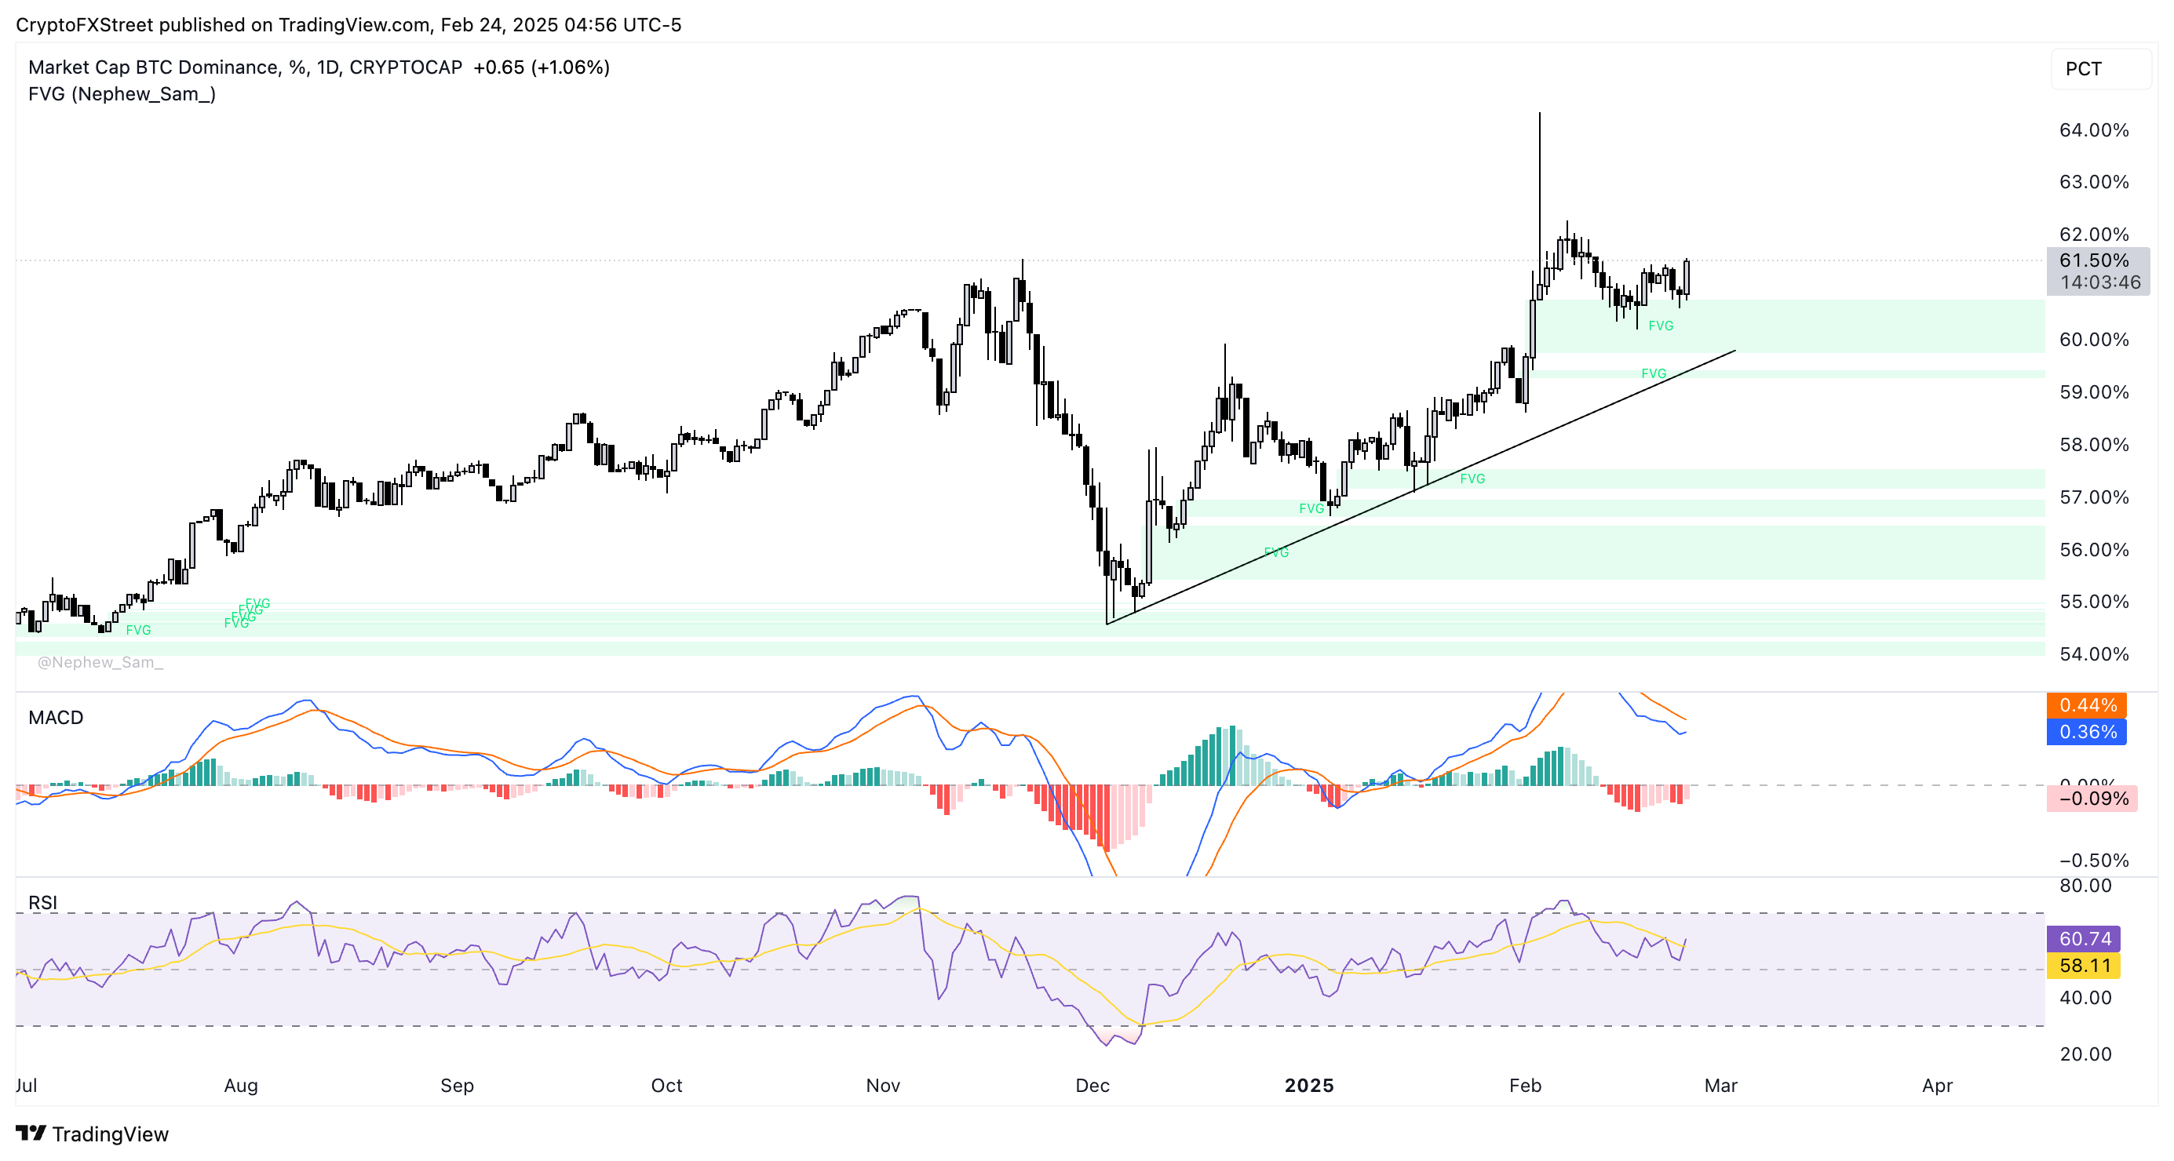This screenshot has width=2174, height=1161.
Task: Click the TradingView logo icon
Action: (x=31, y=1132)
